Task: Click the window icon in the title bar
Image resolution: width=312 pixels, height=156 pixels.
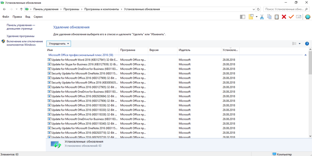Action: (x=2, y=3)
